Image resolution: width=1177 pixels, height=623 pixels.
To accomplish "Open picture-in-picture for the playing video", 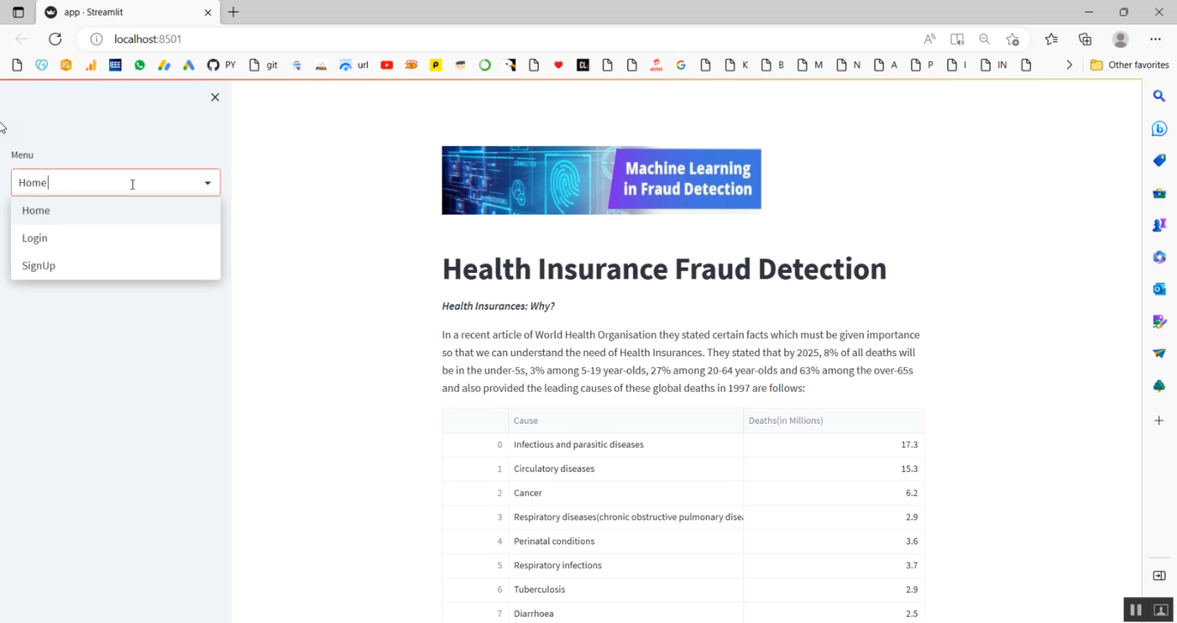I will (1159, 609).
